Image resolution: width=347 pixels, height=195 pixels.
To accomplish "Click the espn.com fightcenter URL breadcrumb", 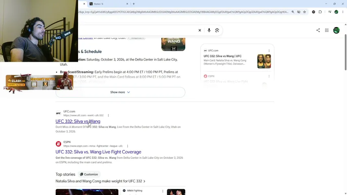I will pos(93,146).
